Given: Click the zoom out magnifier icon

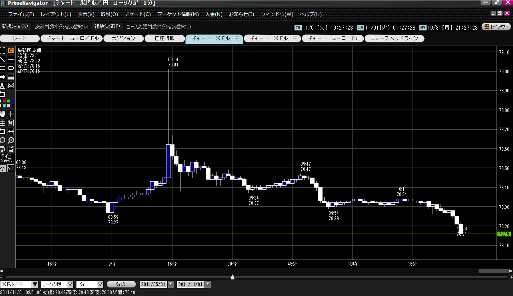Looking at the screenshot, I should [x=2, y=140].
